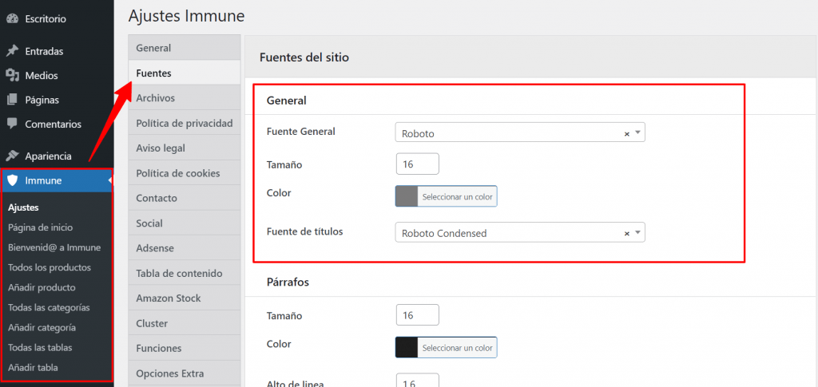This screenshot has height=387, width=818.
Task: Click the Immune shield icon
Action: [12, 180]
